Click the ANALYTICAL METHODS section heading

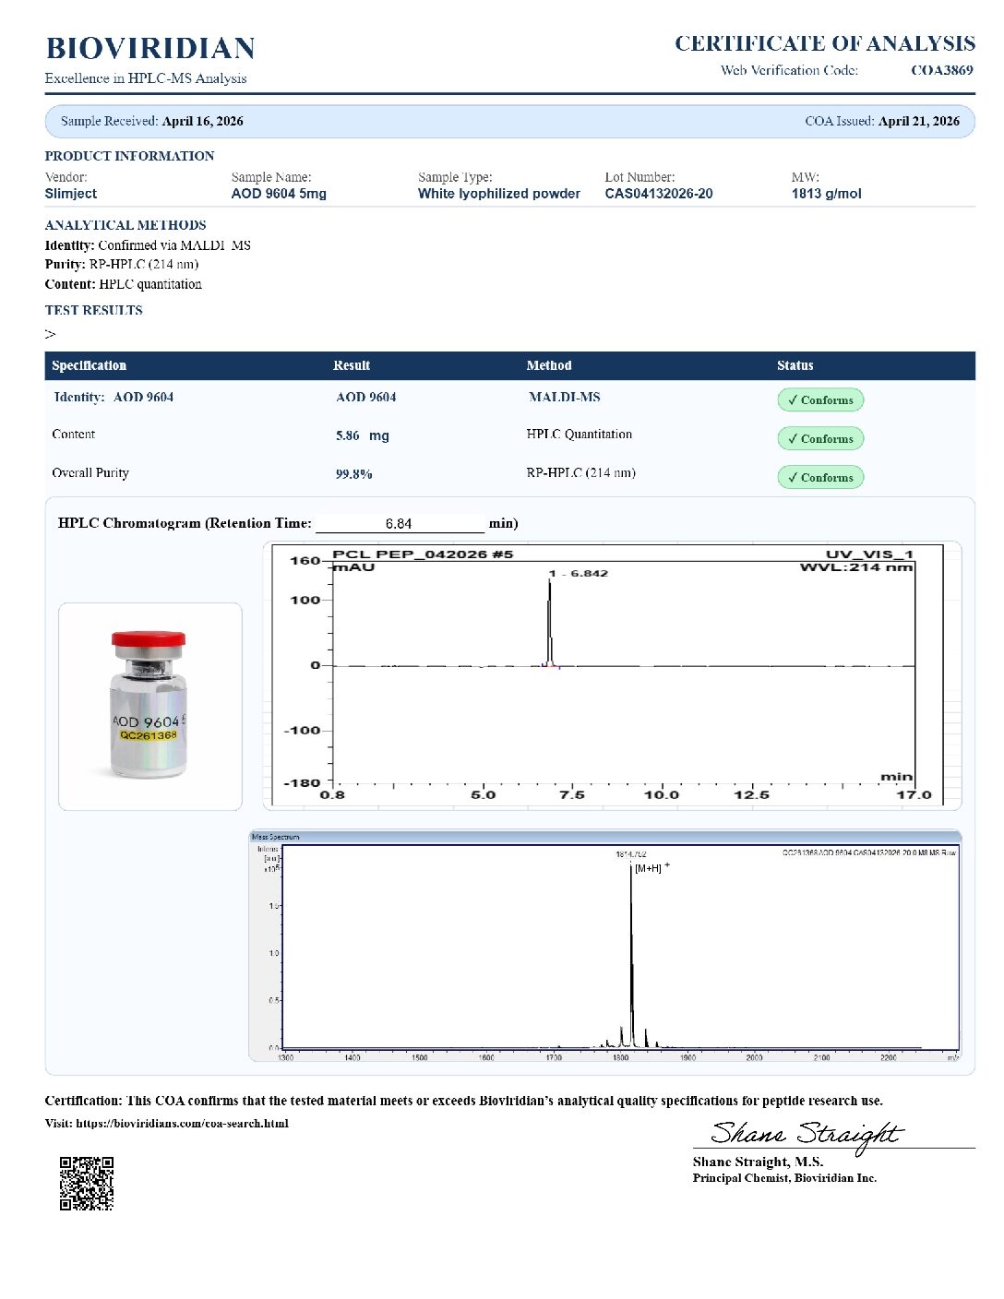125,225
